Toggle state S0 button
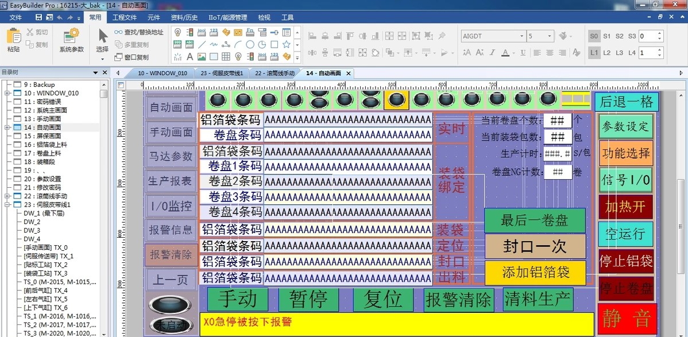 [594, 36]
